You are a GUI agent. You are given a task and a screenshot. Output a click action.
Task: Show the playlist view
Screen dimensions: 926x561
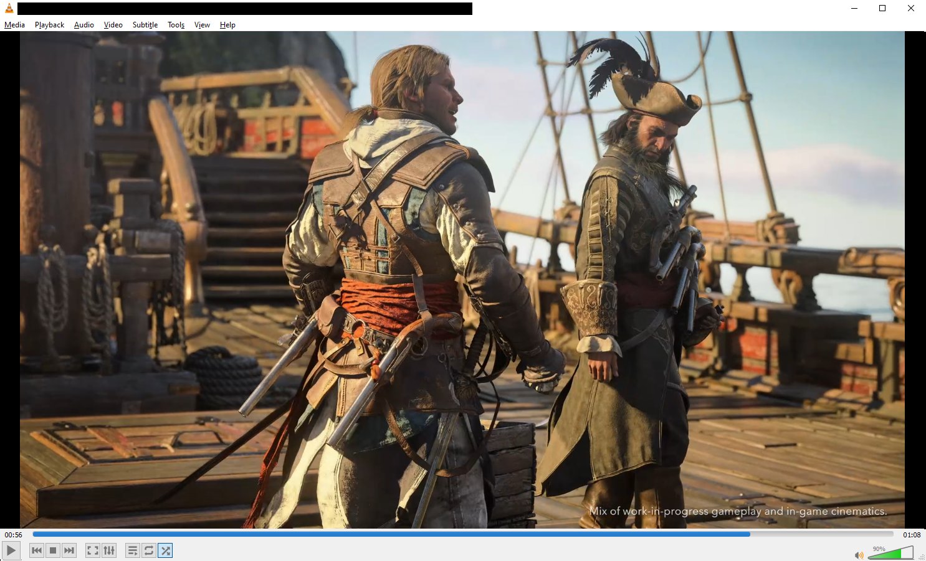pyautogui.click(x=132, y=550)
